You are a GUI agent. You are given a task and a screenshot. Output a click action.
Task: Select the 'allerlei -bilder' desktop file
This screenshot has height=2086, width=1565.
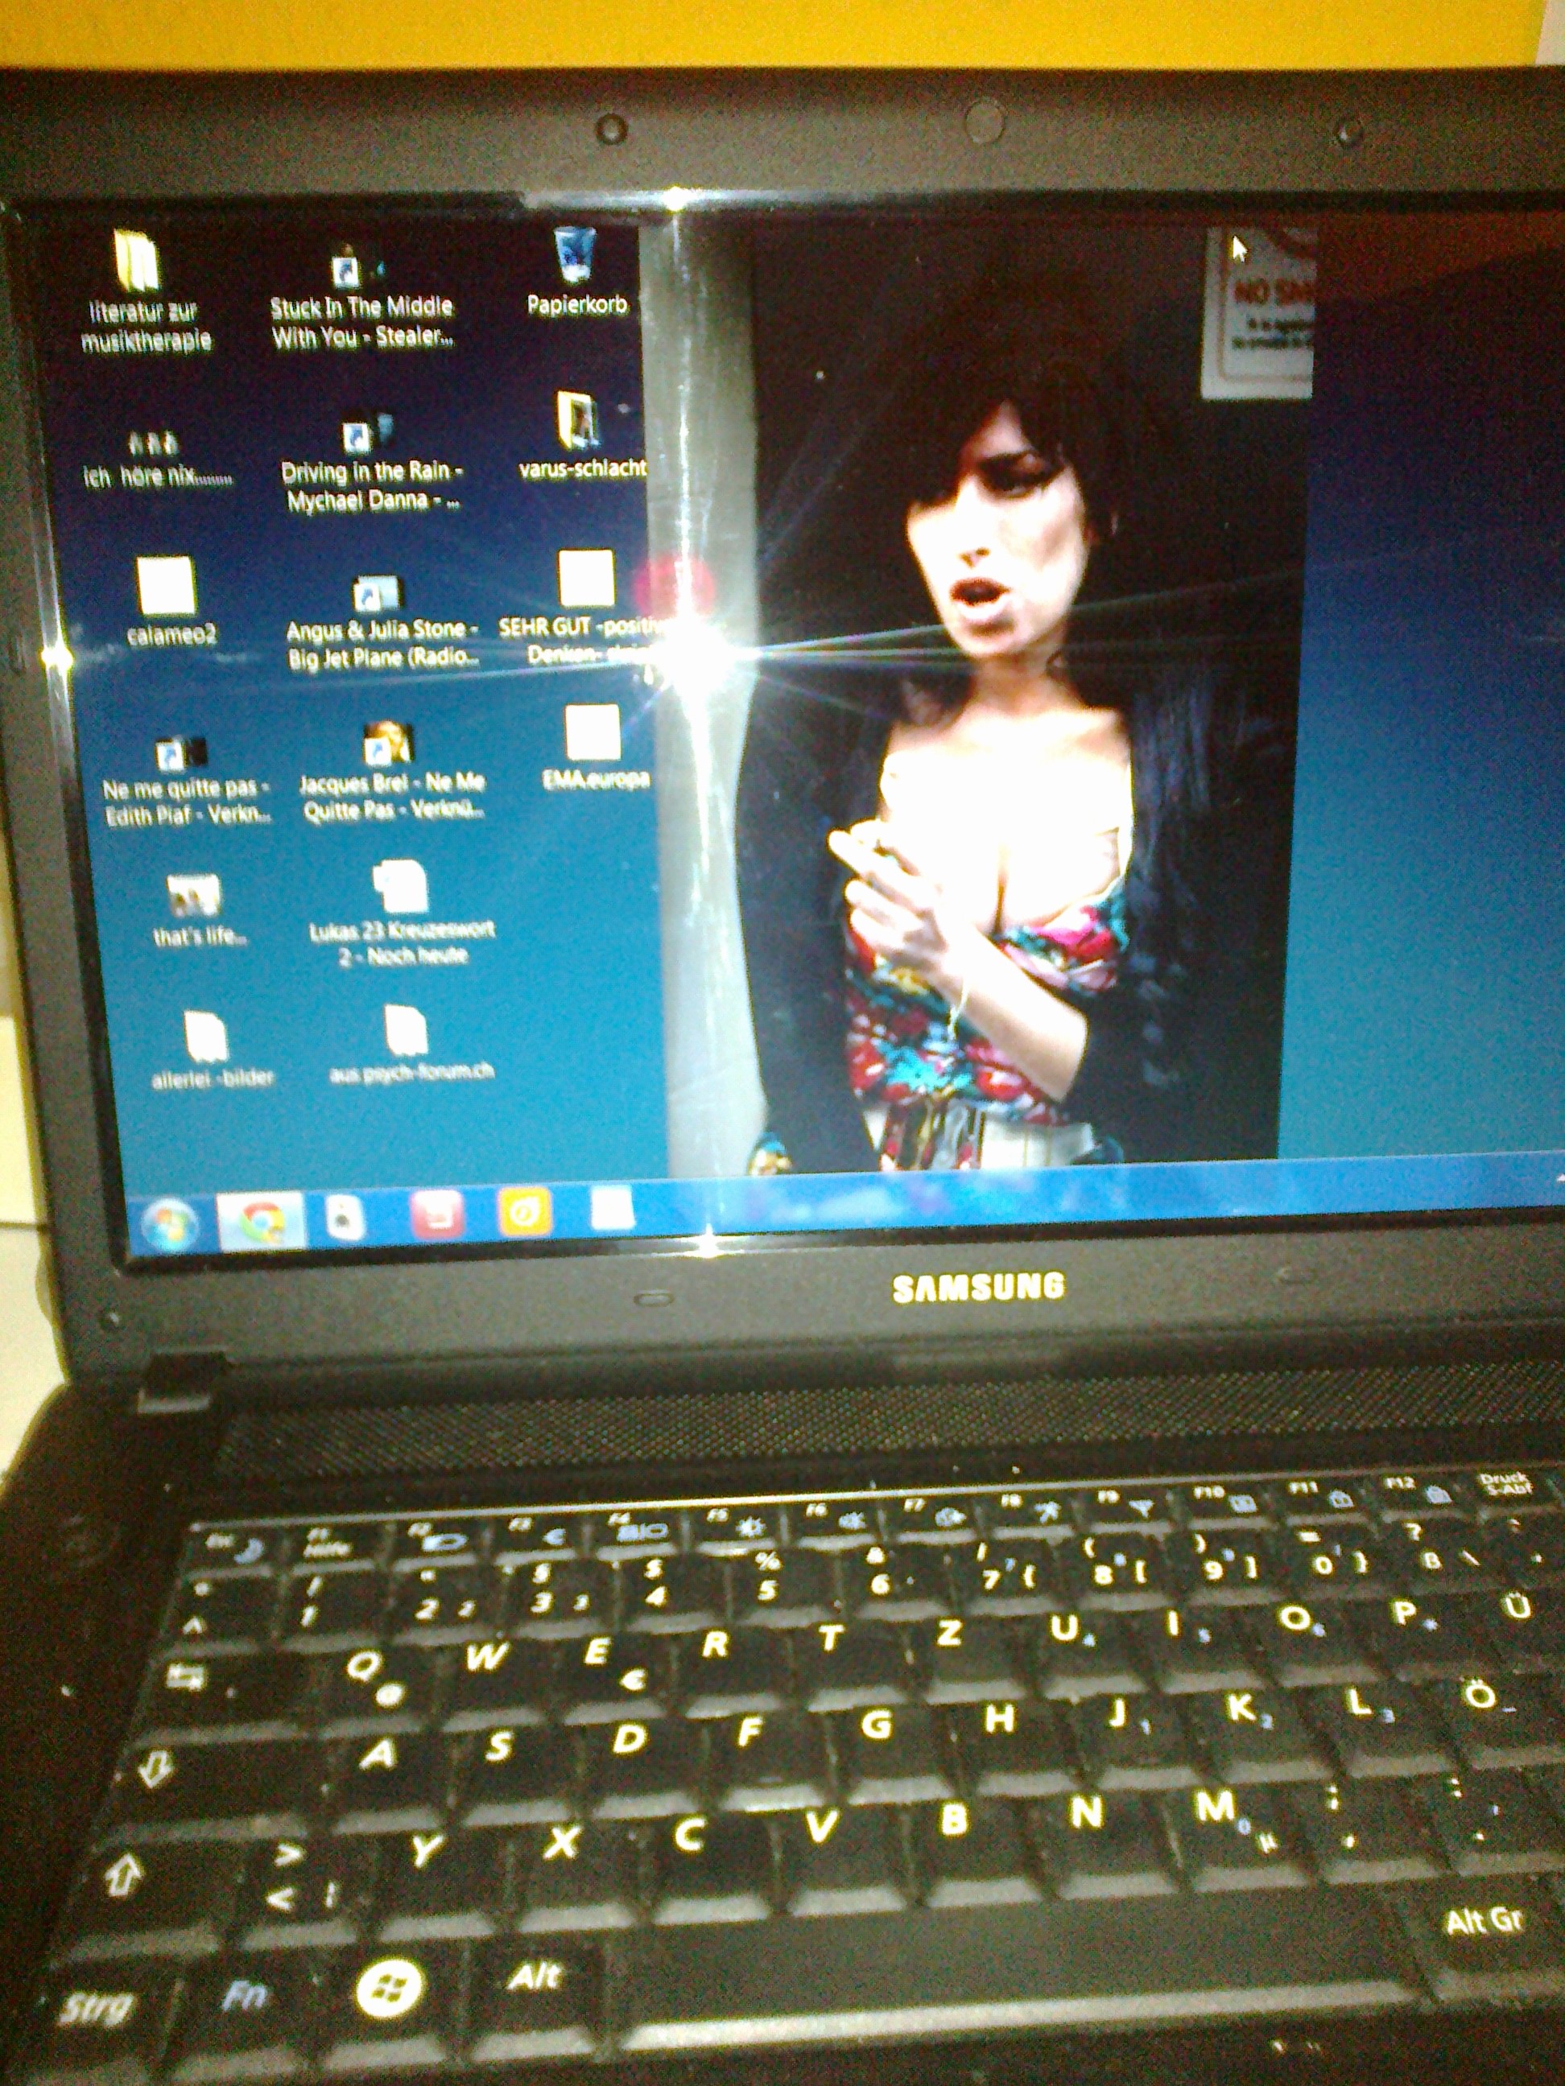[x=205, y=1037]
